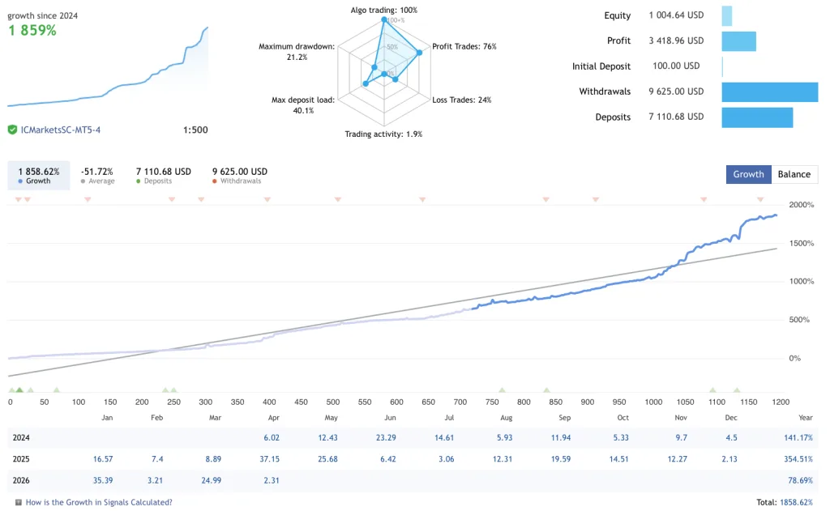Click deposit triangle right of 750 tick
This screenshot has height=511, width=830.
(502, 390)
